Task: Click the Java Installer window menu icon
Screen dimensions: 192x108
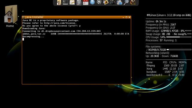Action: click(23, 17)
